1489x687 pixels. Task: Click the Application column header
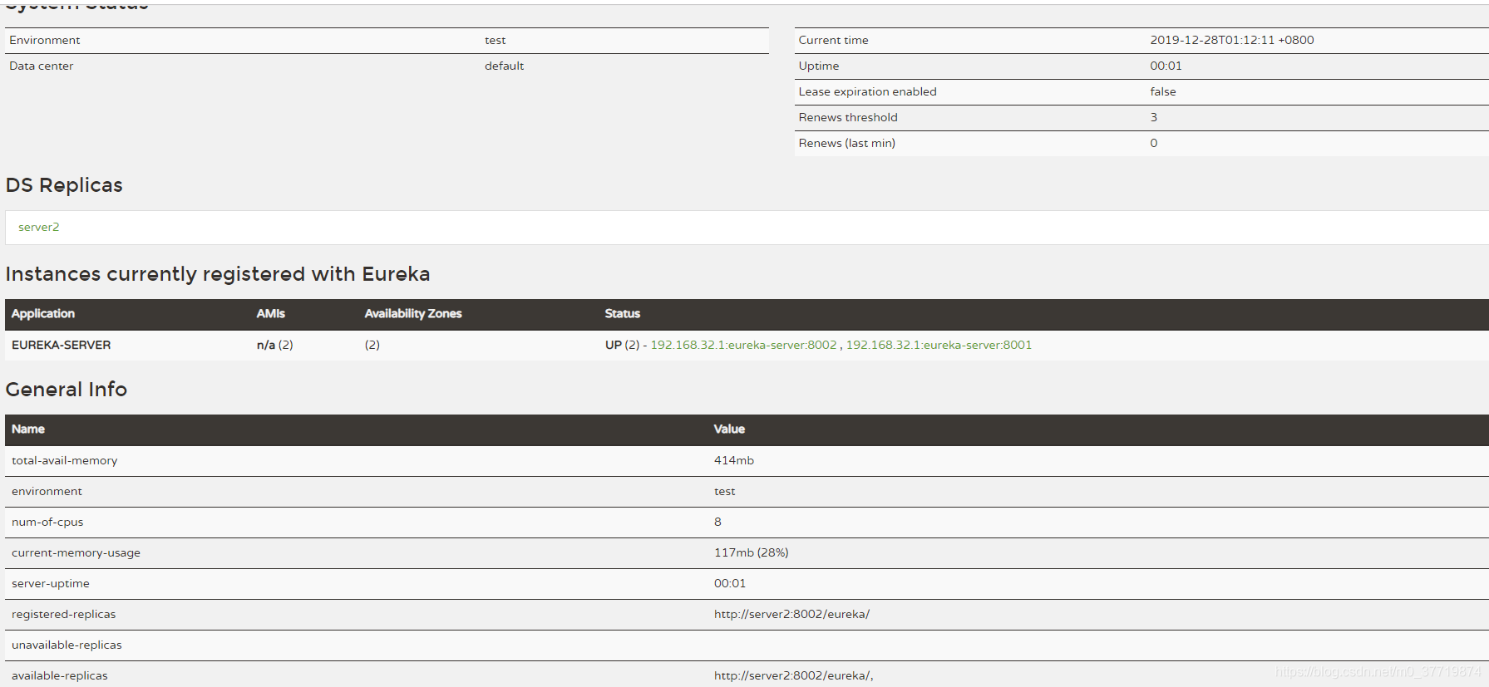point(43,313)
